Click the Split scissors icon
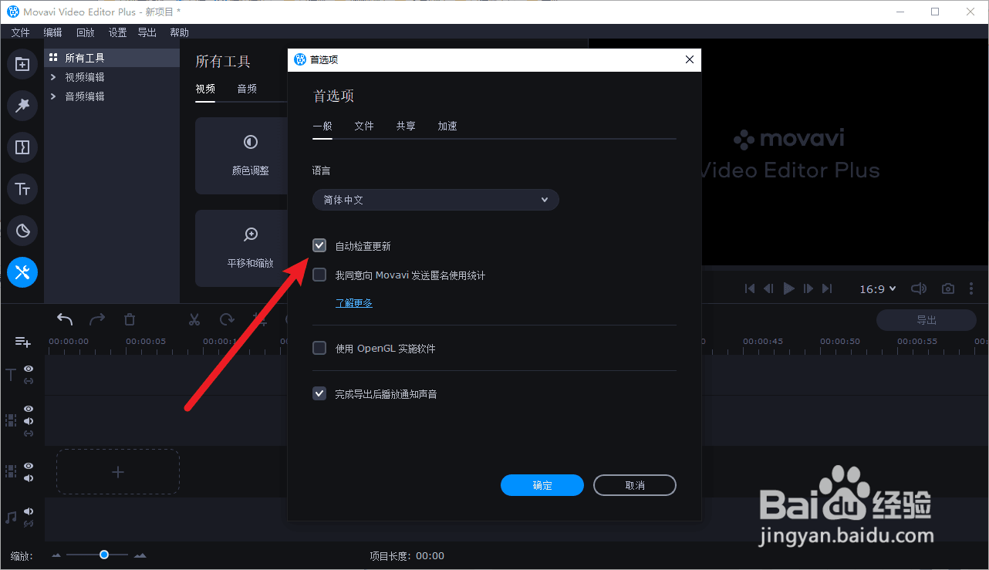The height and width of the screenshot is (570, 989). pos(194,319)
